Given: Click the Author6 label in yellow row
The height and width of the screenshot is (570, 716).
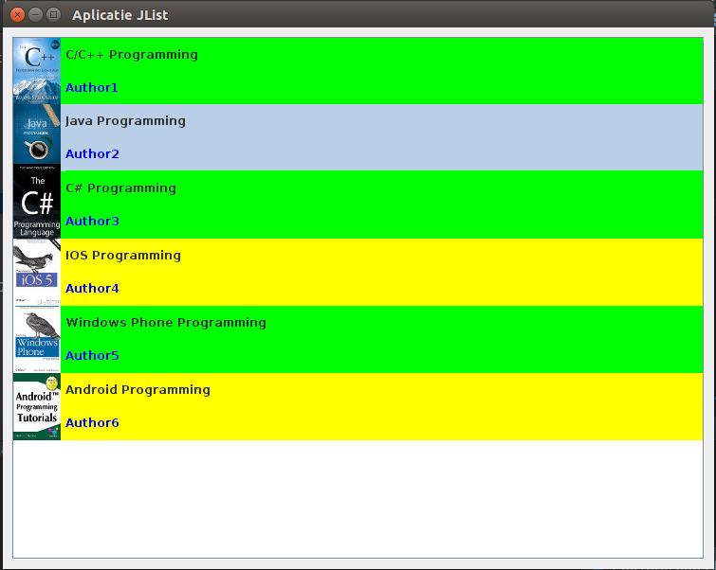Looking at the screenshot, I should (x=92, y=423).
